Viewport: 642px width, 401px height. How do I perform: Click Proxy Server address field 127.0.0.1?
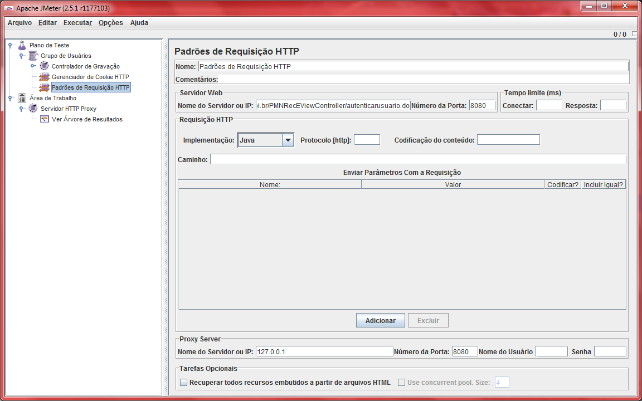click(324, 351)
